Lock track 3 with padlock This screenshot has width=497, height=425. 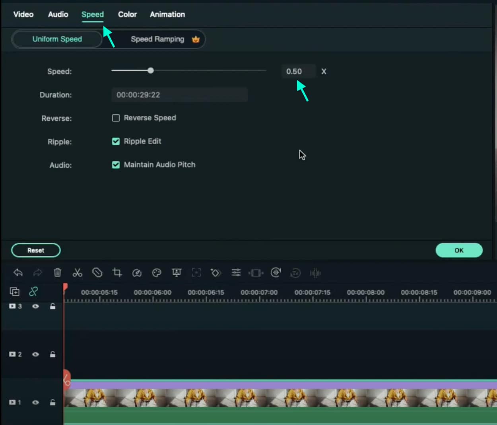point(52,306)
